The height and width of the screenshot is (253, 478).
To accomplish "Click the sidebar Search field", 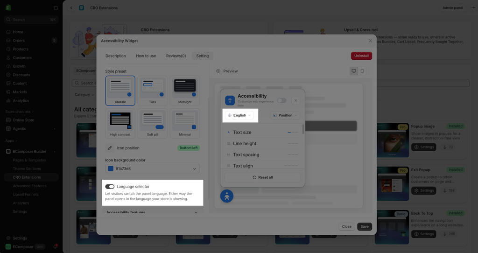I will coord(31,20).
